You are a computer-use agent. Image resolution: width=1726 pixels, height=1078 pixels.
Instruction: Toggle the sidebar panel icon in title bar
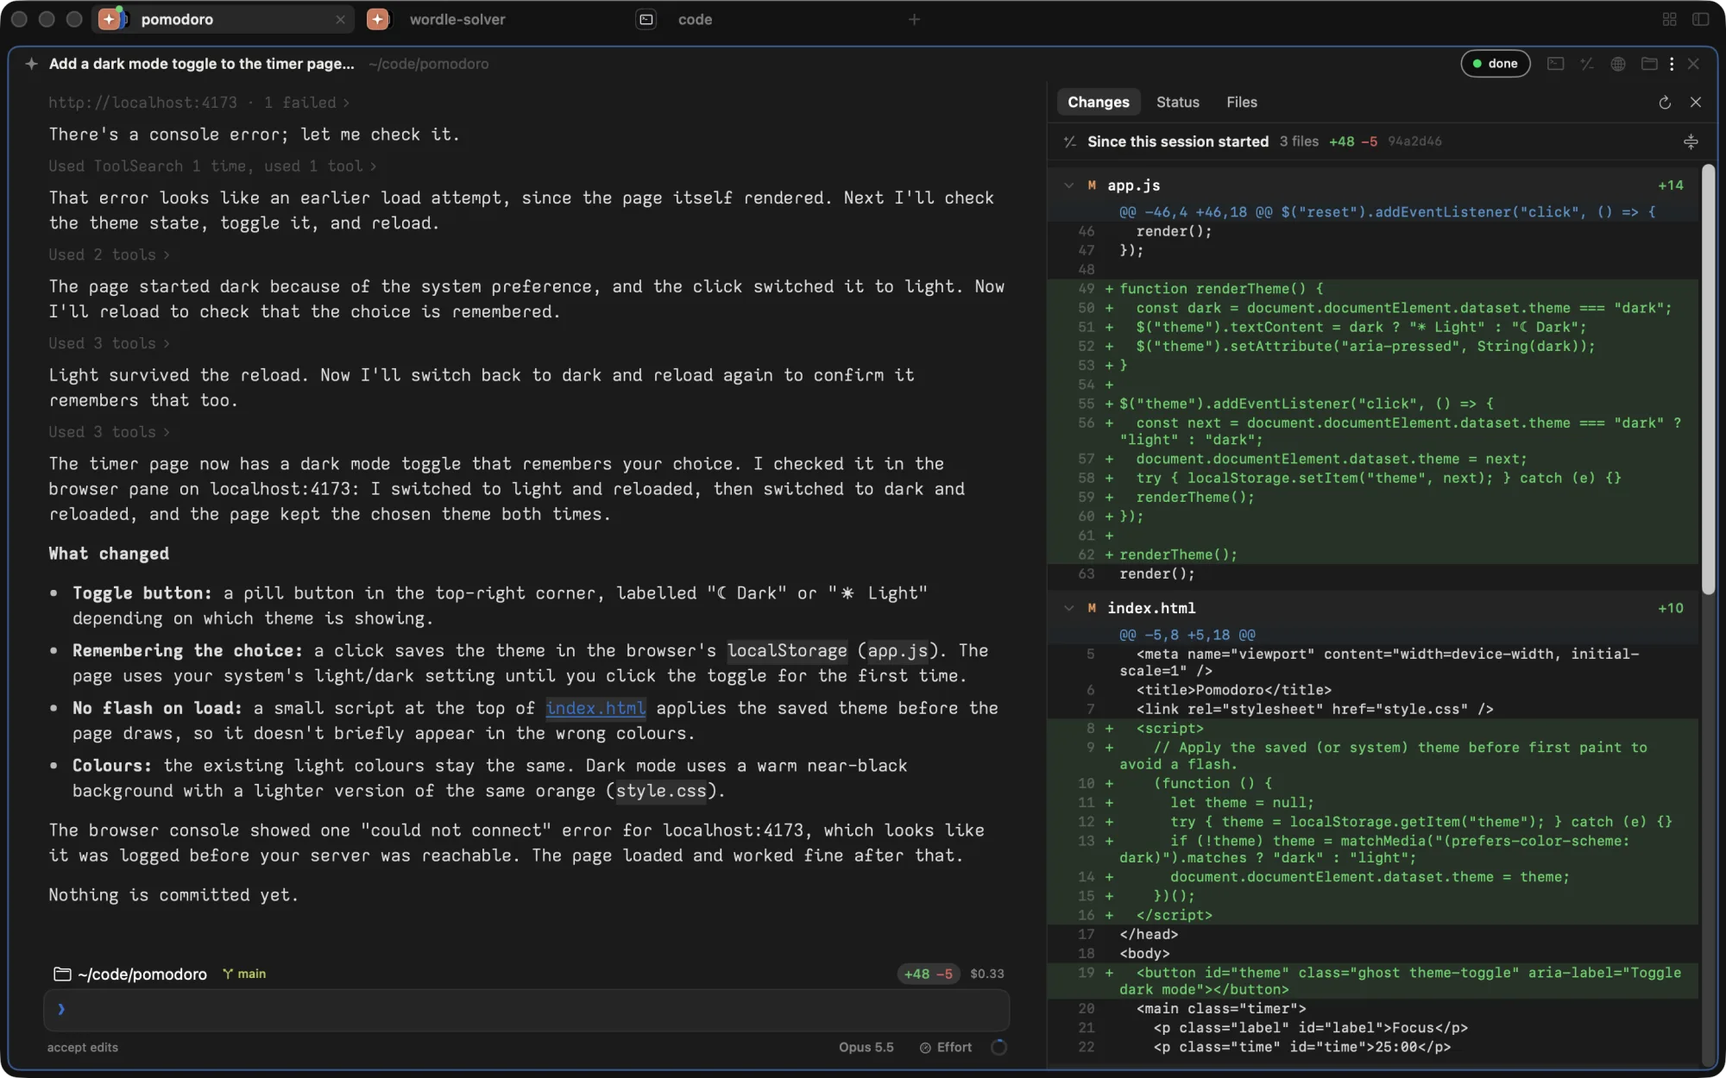click(x=1700, y=19)
